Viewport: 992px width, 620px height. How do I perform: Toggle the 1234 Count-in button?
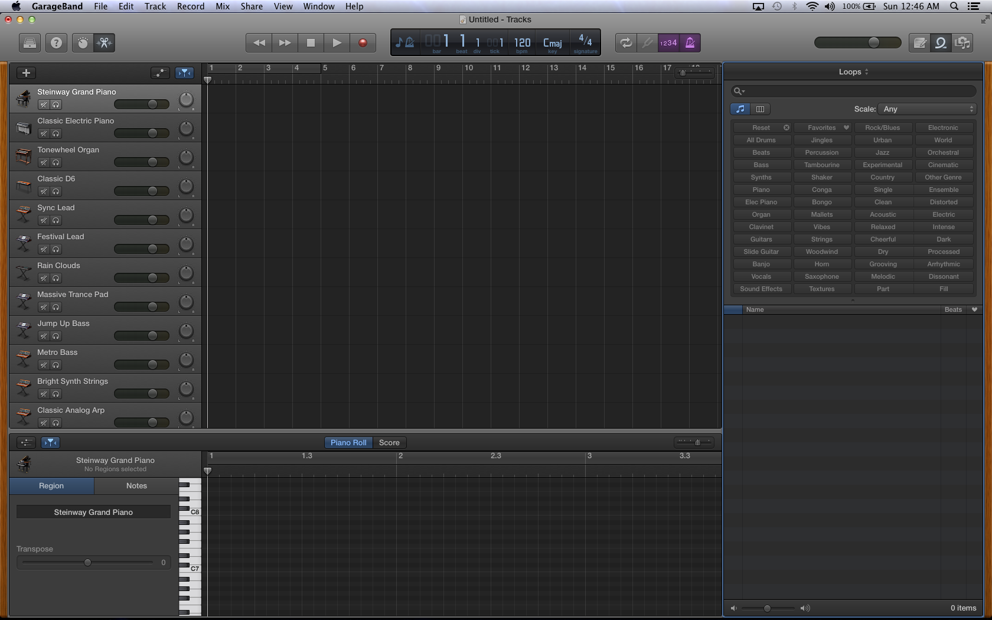coord(668,43)
